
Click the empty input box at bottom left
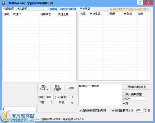pyautogui.click(x=20, y=109)
